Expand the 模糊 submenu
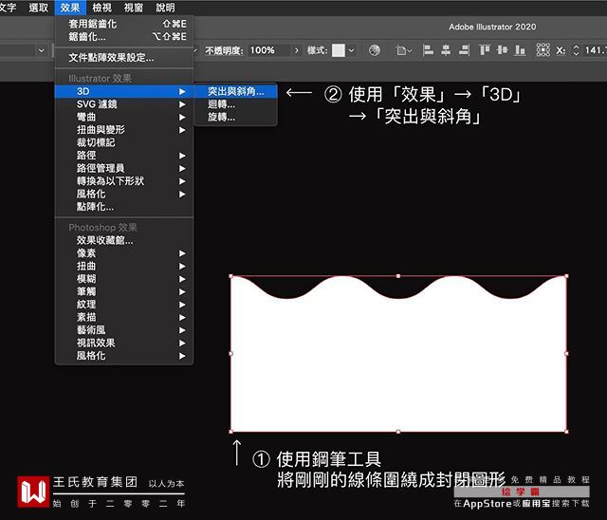Viewport: 607px width, 520px height. [x=124, y=279]
